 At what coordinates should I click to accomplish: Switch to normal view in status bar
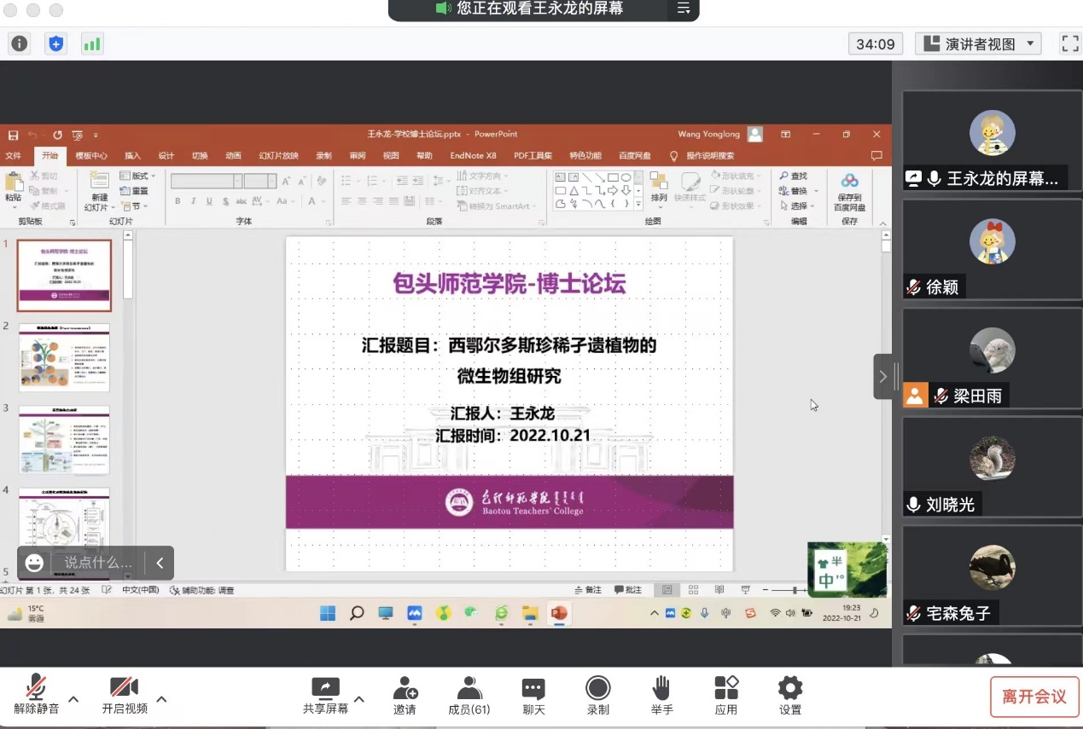click(x=667, y=589)
